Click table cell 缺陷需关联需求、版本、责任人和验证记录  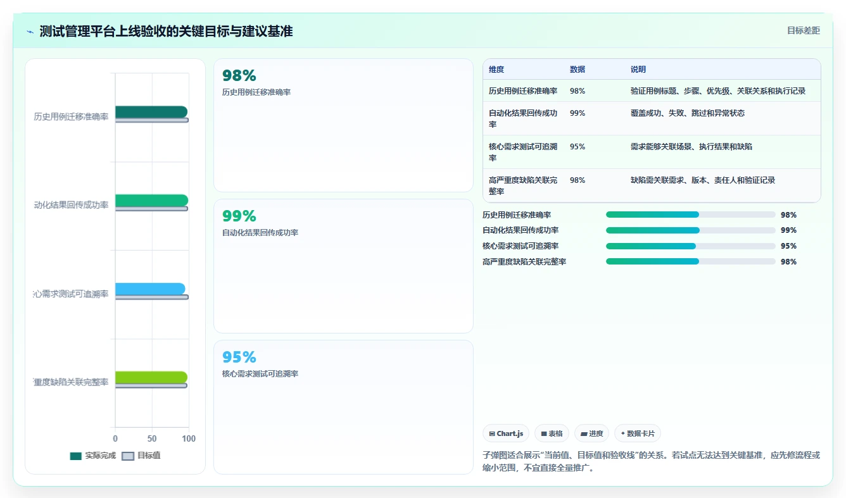click(703, 180)
